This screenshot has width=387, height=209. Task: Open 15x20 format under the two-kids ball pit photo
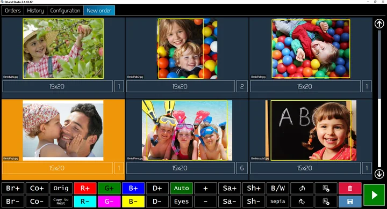(181, 86)
